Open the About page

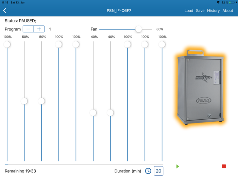tap(227, 11)
